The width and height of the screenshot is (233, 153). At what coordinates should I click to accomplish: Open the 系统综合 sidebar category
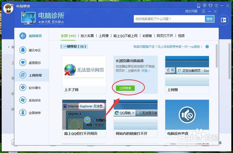[30, 100]
